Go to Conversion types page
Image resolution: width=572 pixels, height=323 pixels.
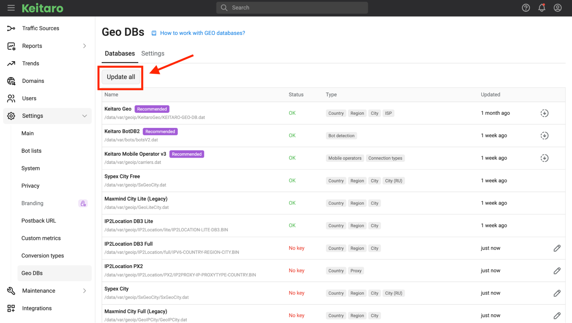tap(43, 255)
